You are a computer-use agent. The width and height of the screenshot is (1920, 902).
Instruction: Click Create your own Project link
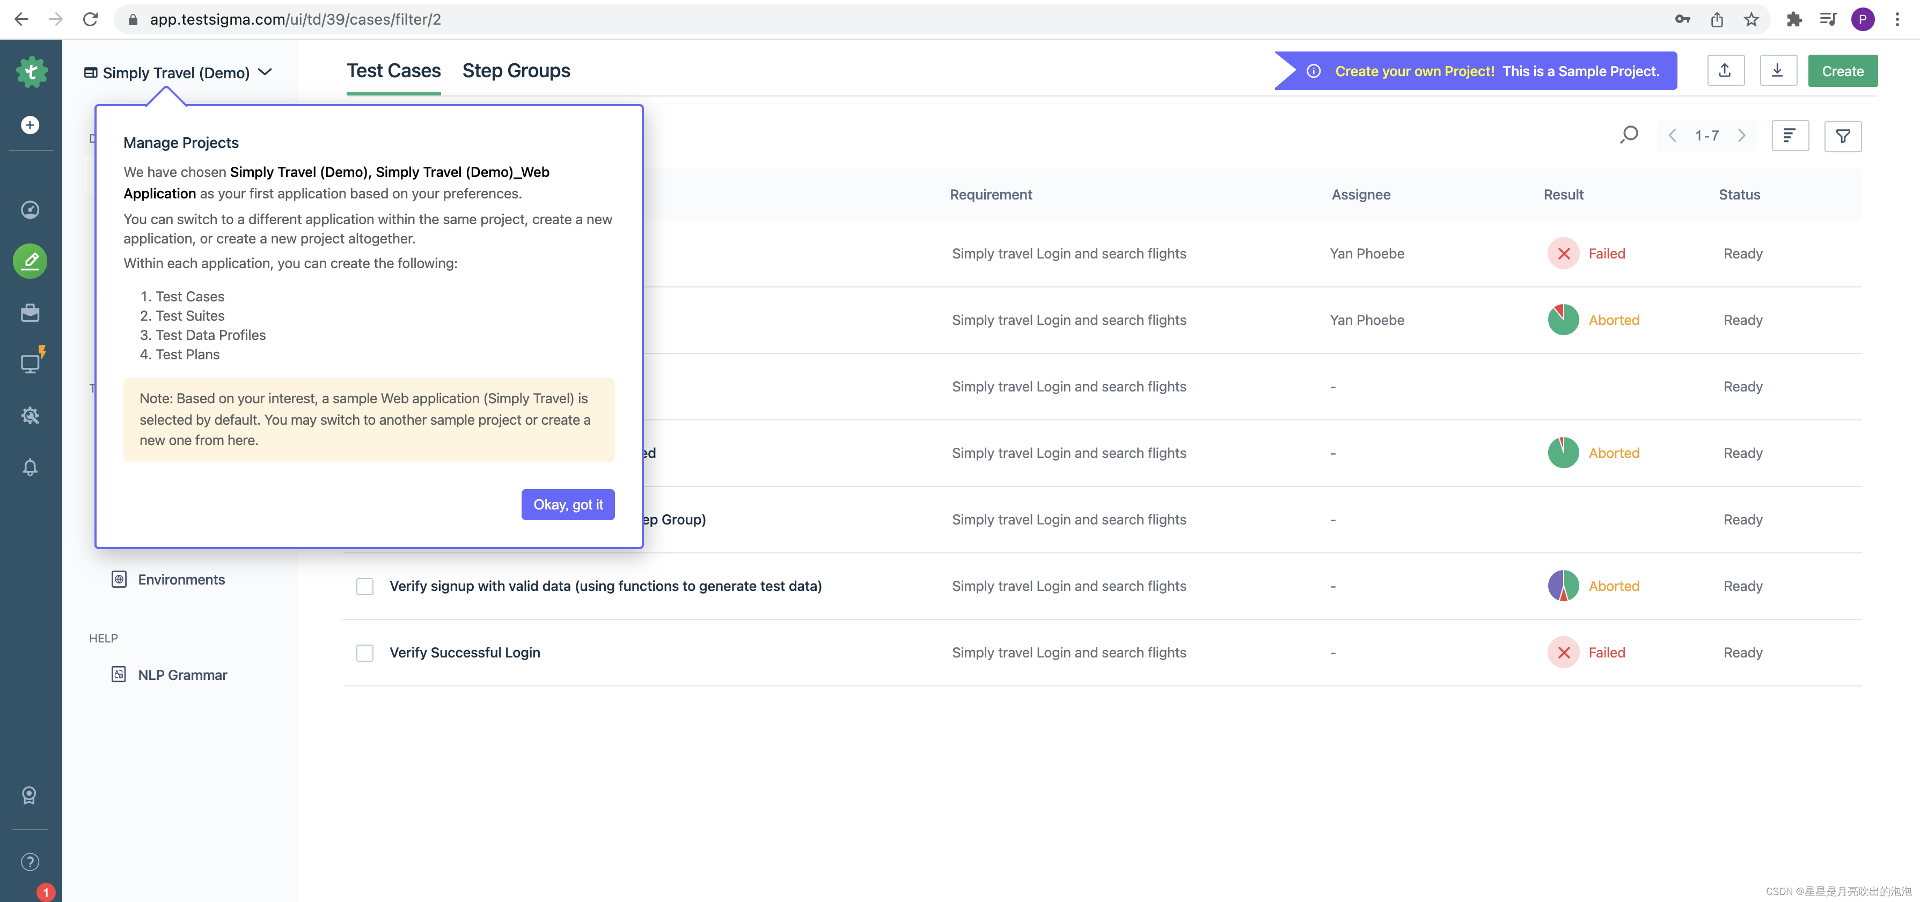coord(1414,71)
